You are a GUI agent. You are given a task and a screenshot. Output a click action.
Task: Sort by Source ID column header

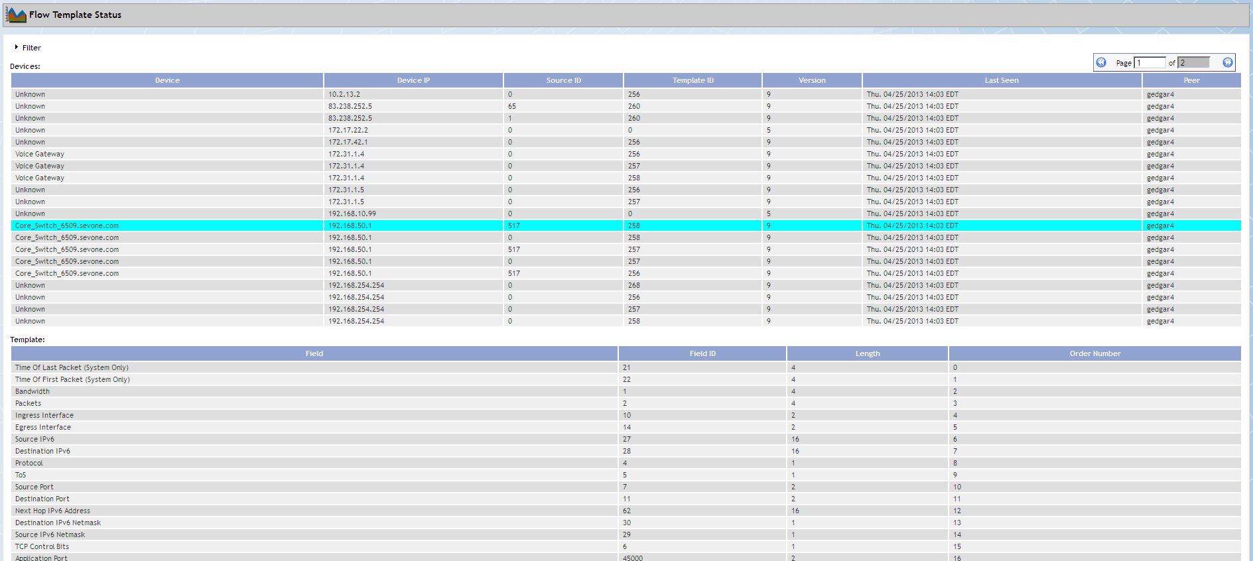[x=563, y=80]
